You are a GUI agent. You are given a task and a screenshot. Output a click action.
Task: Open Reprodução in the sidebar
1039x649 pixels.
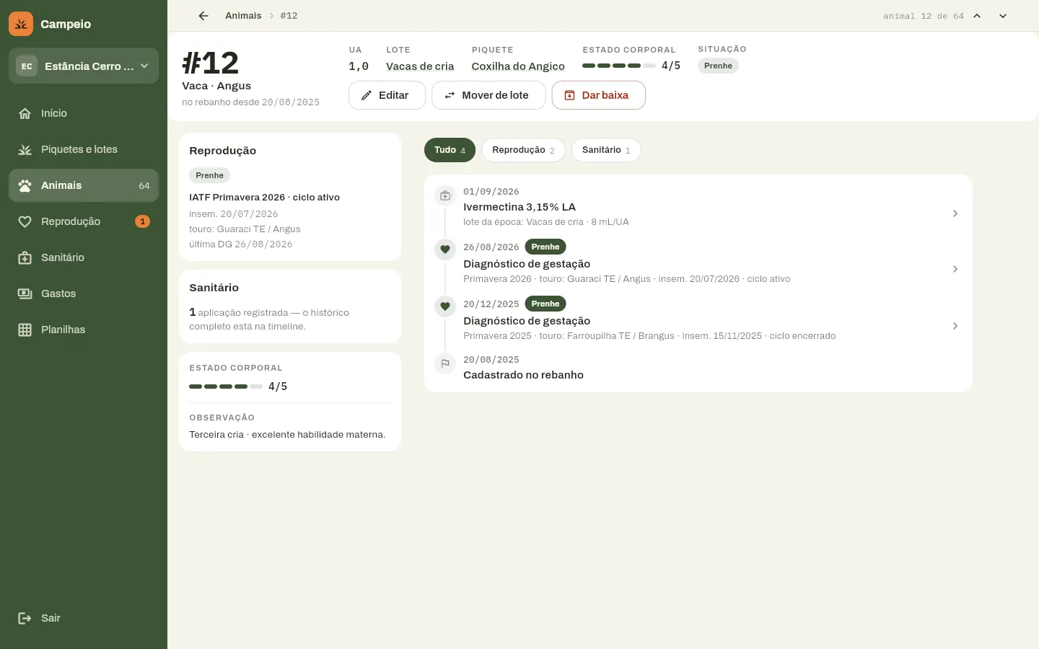click(x=84, y=221)
